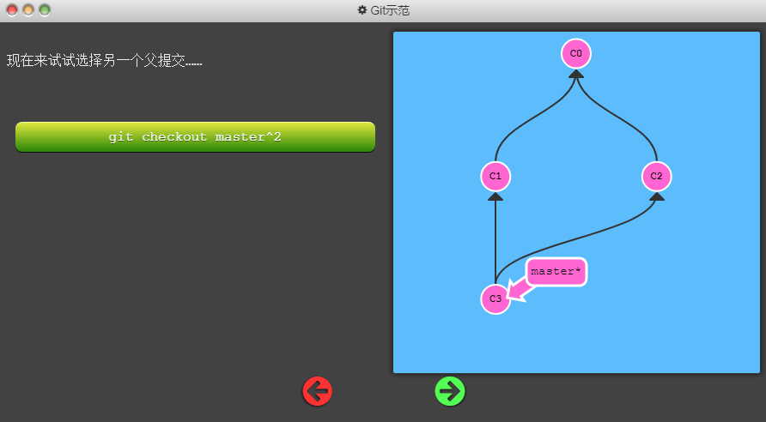The height and width of the screenshot is (422, 766).
Task: Select commit node C2
Action: click(657, 176)
